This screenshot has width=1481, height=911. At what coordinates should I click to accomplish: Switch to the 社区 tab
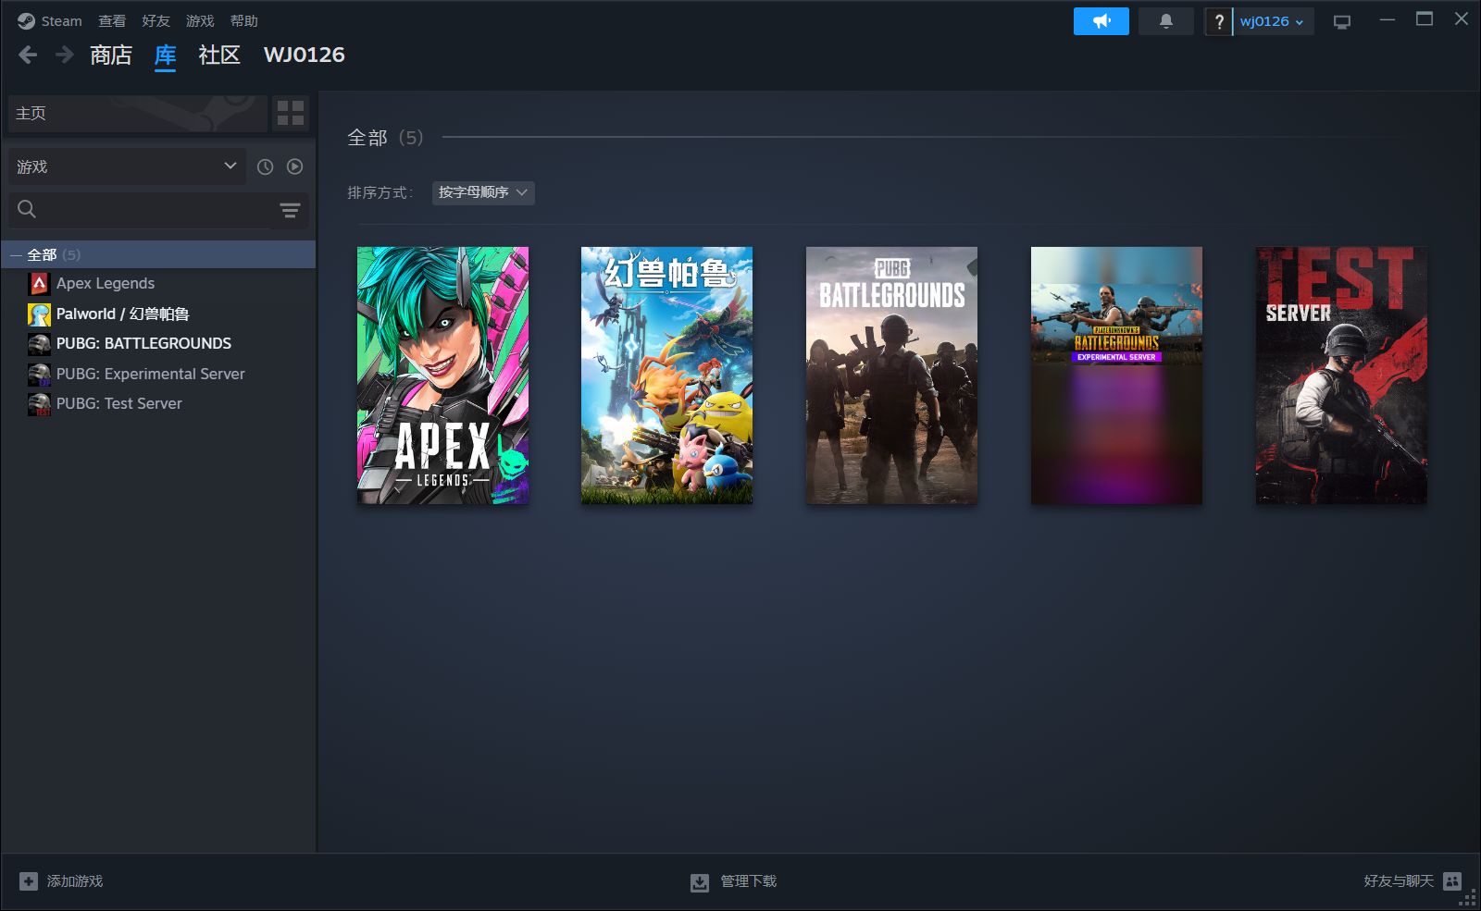(219, 55)
